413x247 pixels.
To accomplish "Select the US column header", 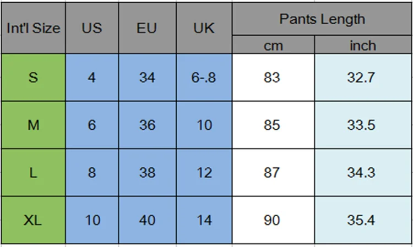I will coord(92,28).
